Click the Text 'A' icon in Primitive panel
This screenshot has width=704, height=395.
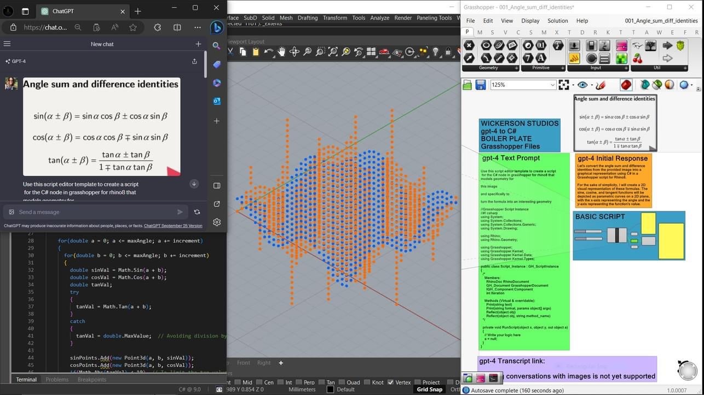click(541, 58)
